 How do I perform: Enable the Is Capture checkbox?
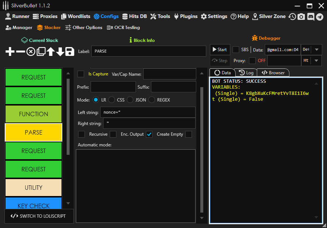(81, 74)
